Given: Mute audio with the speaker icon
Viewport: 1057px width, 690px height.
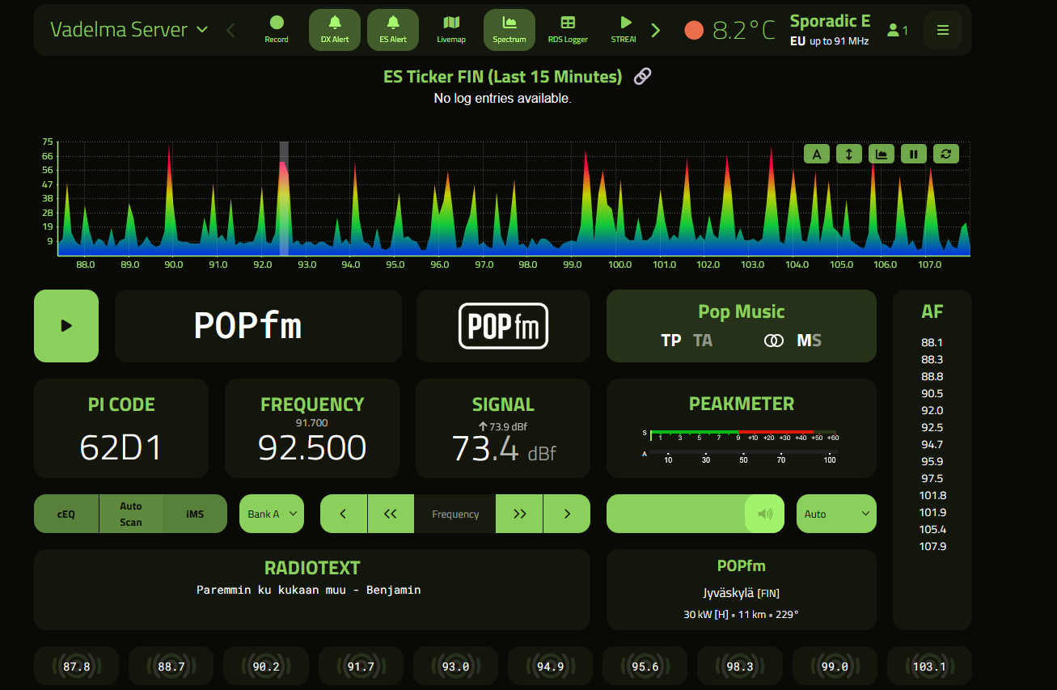Looking at the screenshot, I should click(765, 514).
